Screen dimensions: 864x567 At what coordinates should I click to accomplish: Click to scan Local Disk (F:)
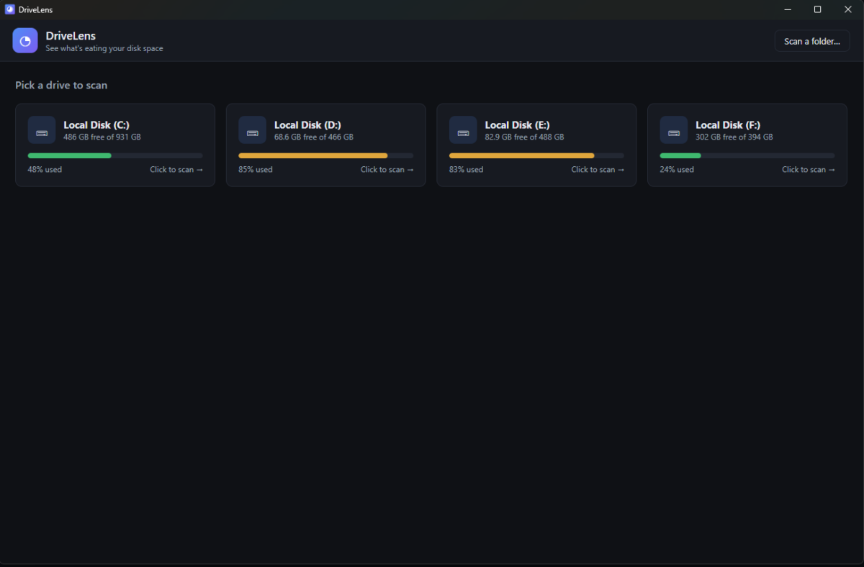pyautogui.click(x=809, y=170)
